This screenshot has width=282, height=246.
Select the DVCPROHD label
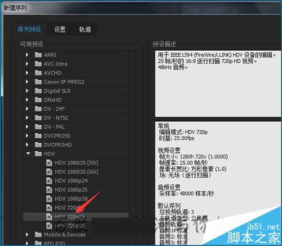58,145
